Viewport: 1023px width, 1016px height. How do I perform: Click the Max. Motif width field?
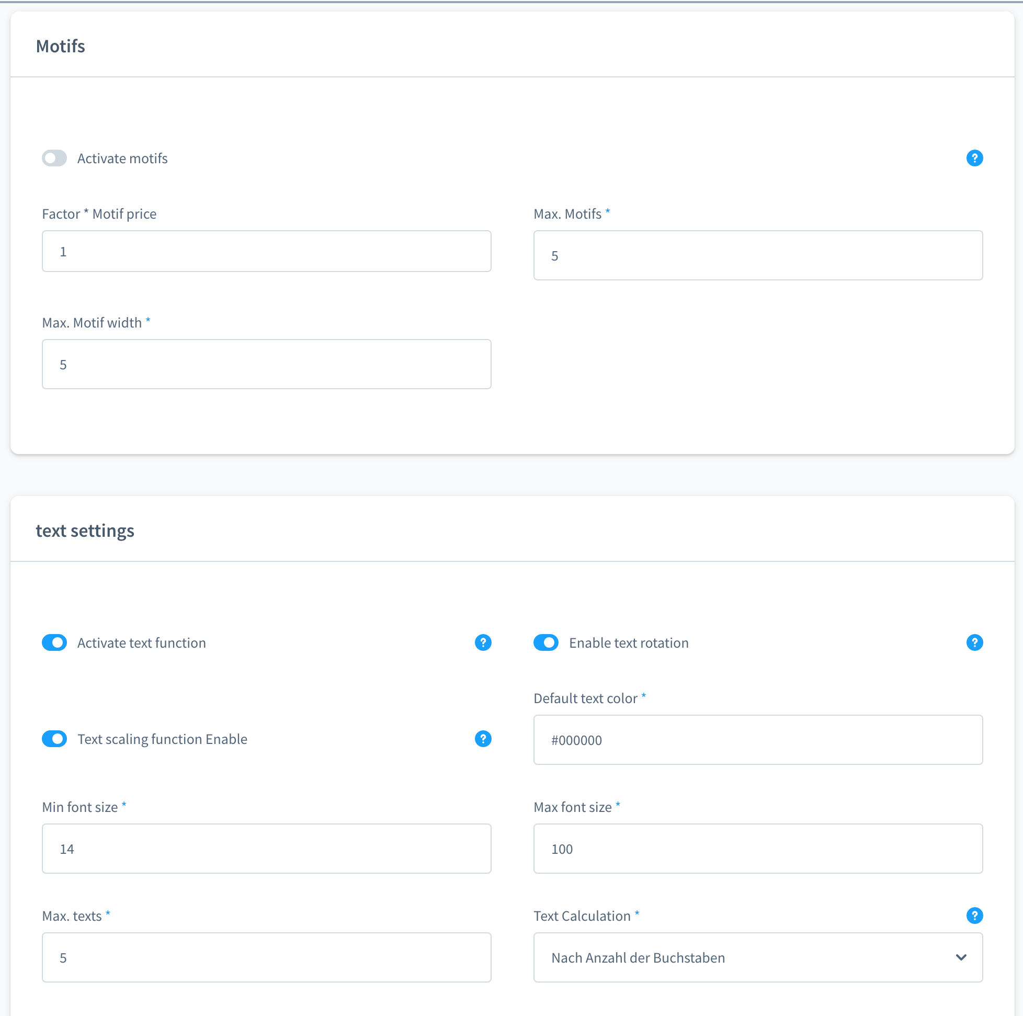(x=266, y=365)
